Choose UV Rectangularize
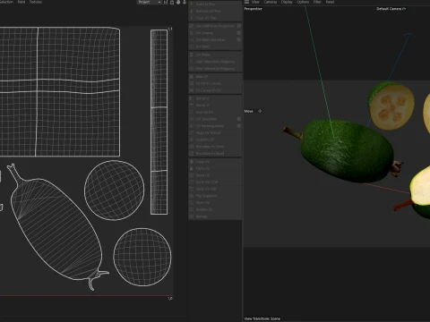Image resolution: width=430 pixels, height=322 pixels. tap(212, 126)
